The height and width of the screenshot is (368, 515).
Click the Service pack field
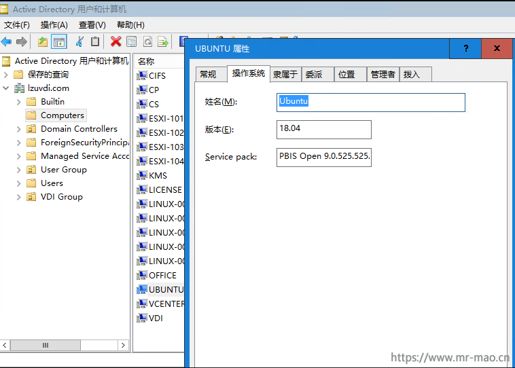(324, 158)
